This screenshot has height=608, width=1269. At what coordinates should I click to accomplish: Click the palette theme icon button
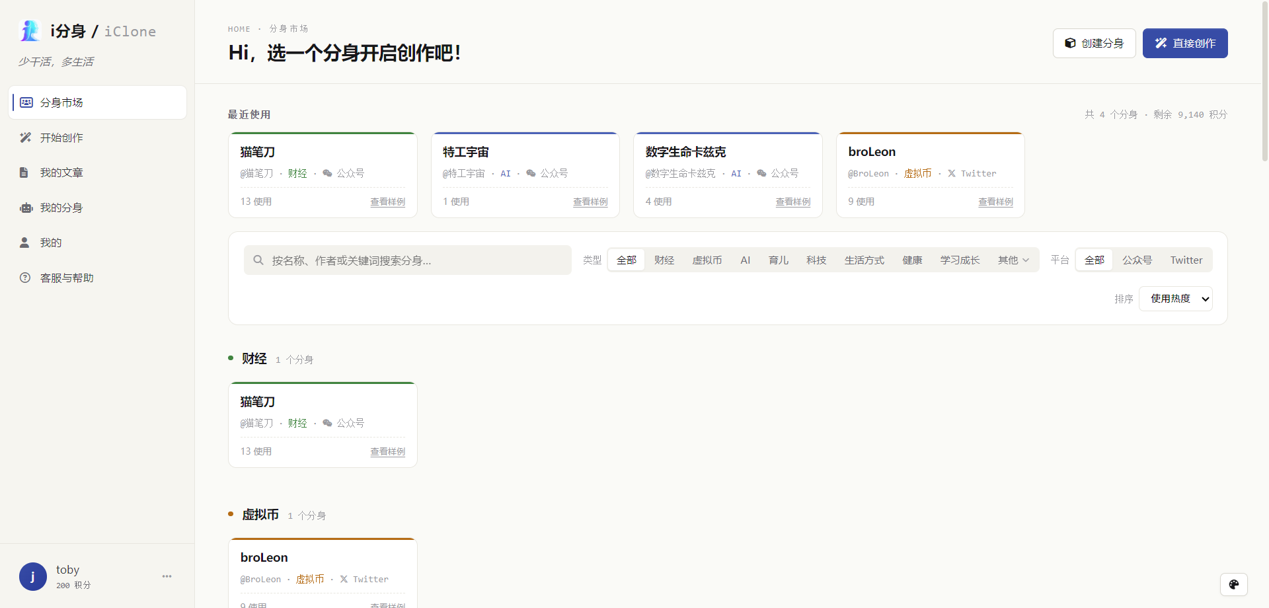point(1233,584)
